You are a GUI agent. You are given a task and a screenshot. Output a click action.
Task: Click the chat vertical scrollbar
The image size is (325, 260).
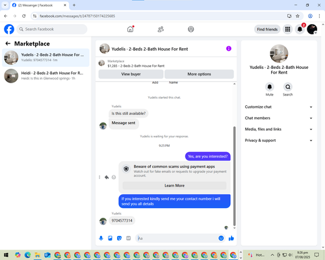(234, 176)
